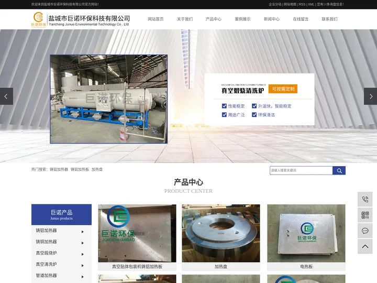Show next banner slide arrow

[371, 96]
